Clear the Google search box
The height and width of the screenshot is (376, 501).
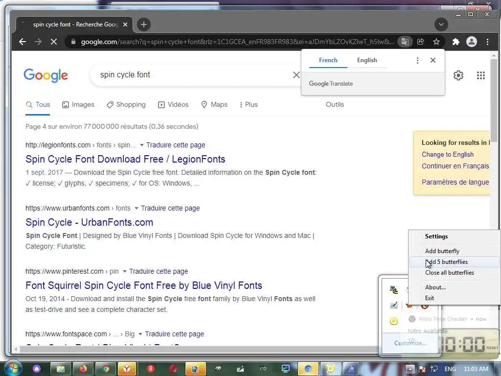(x=296, y=75)
